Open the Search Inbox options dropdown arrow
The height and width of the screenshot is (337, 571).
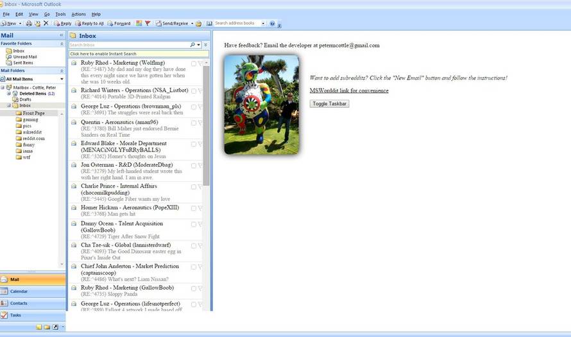pos(198,45)
